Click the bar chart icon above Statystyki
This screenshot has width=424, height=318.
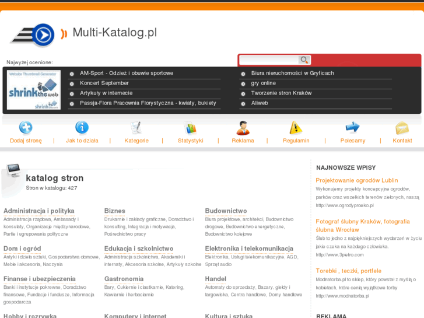click(x=190, y=128)
